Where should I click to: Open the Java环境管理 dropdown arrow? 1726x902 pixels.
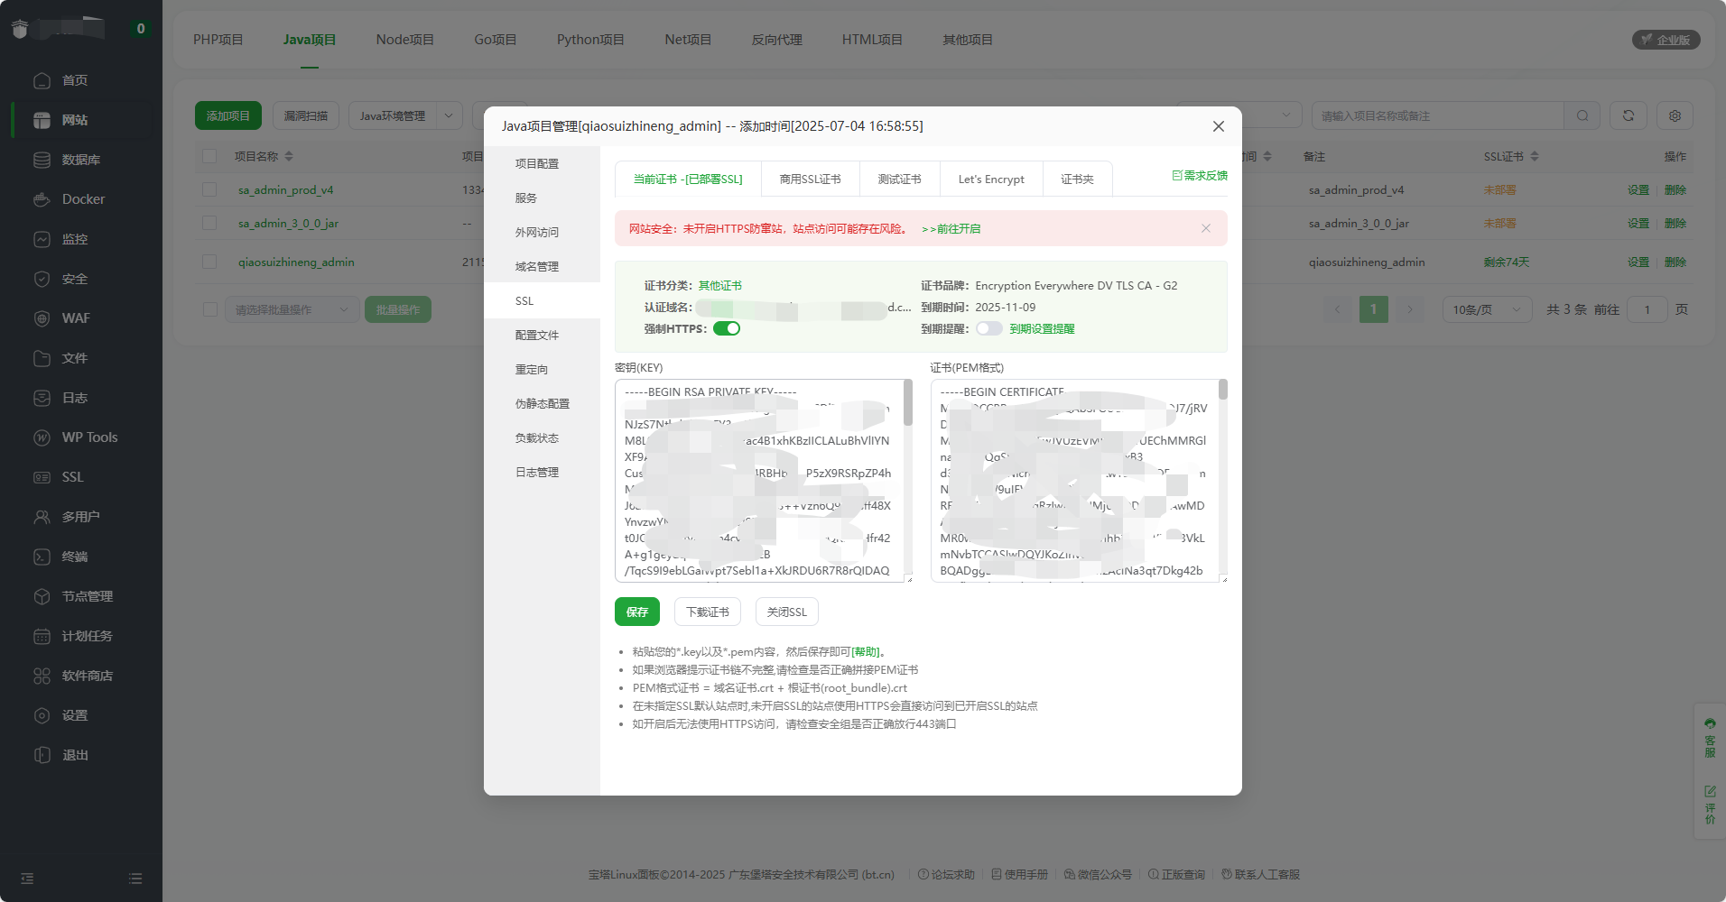click(449, 115)
